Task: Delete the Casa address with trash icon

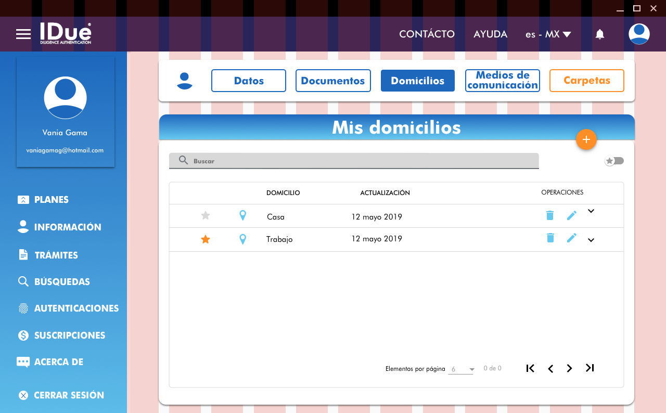Action: click(550, 215)
